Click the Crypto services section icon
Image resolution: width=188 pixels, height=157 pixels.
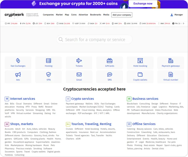(x=68, y=99)
